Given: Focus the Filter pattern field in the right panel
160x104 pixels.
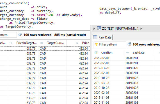Looking at the screenshot, I should pos(110,44).
